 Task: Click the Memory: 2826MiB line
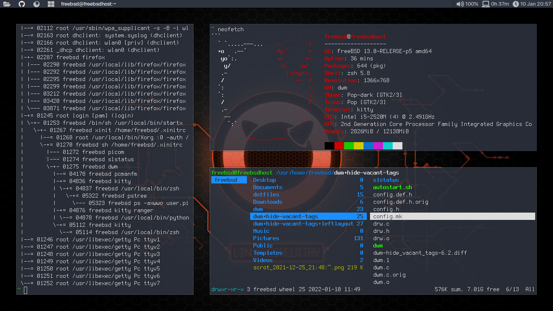click(x=366, y=132)
